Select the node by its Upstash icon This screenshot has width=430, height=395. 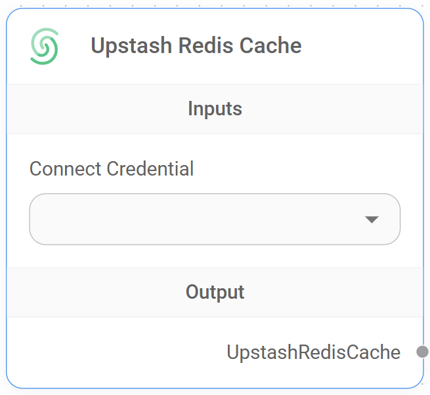(x=44, y=46)
